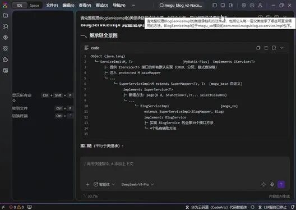Image resolution: width=296 pixels, height=210 pixels.
Task: Switch to IDE mode
Action: [20, 6]
